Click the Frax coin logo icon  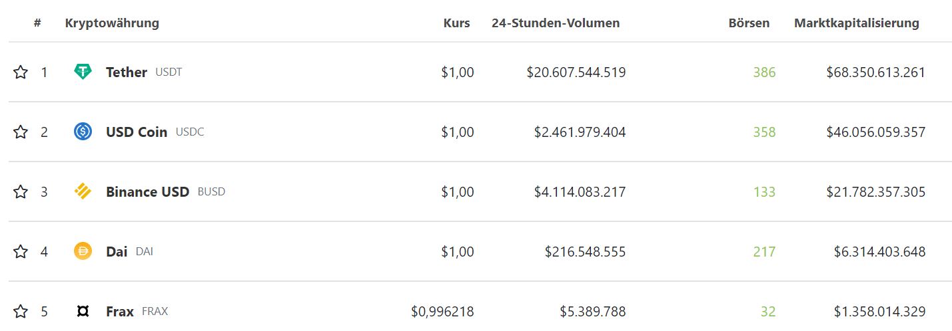click(83, 311)
